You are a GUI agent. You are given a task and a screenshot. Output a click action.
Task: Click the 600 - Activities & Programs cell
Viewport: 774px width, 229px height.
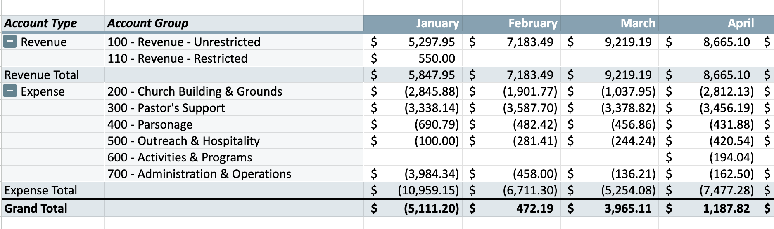click(180, 157)
